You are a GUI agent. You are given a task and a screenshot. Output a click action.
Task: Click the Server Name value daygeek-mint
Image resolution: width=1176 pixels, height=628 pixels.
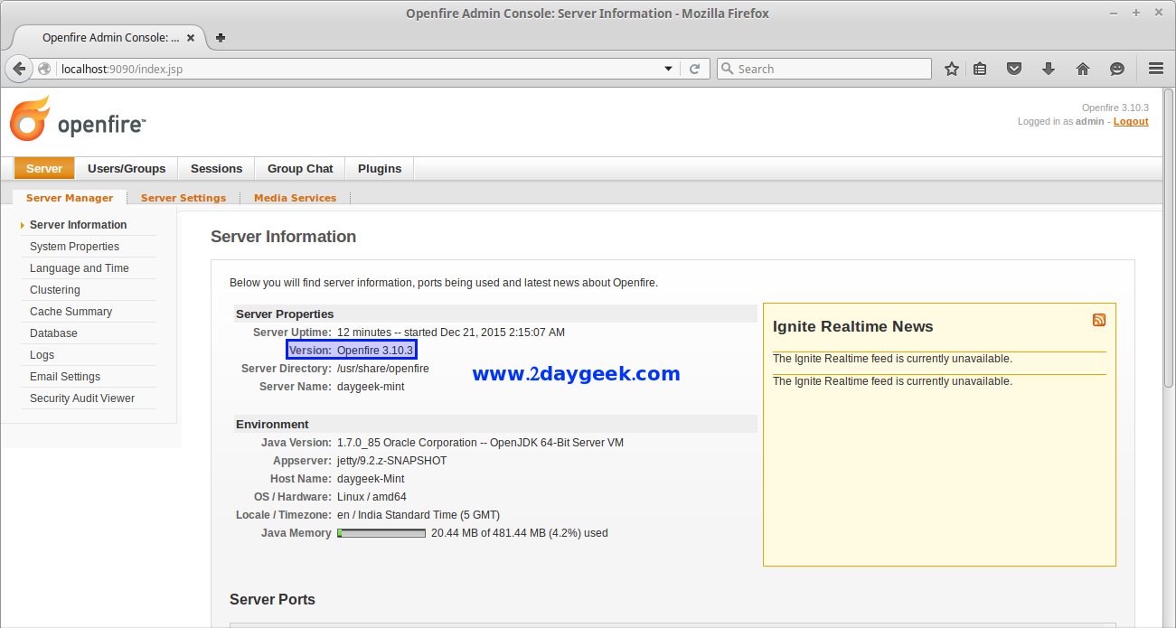pos(371,387)
